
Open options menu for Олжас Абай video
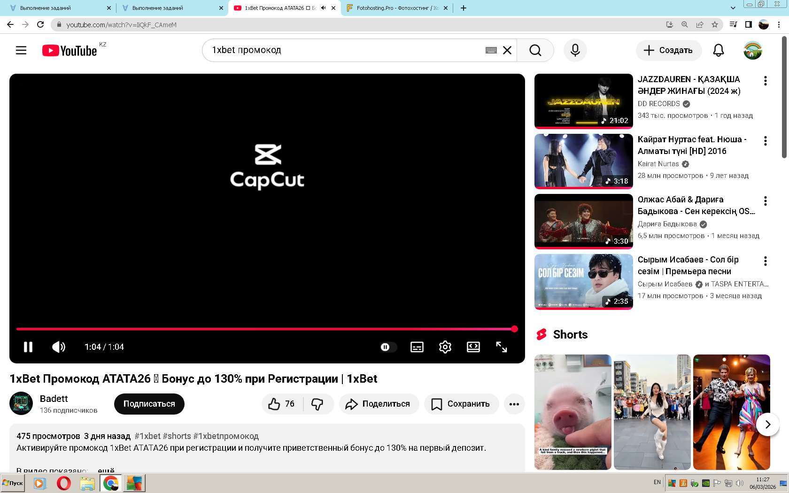(x=766, y=201)
